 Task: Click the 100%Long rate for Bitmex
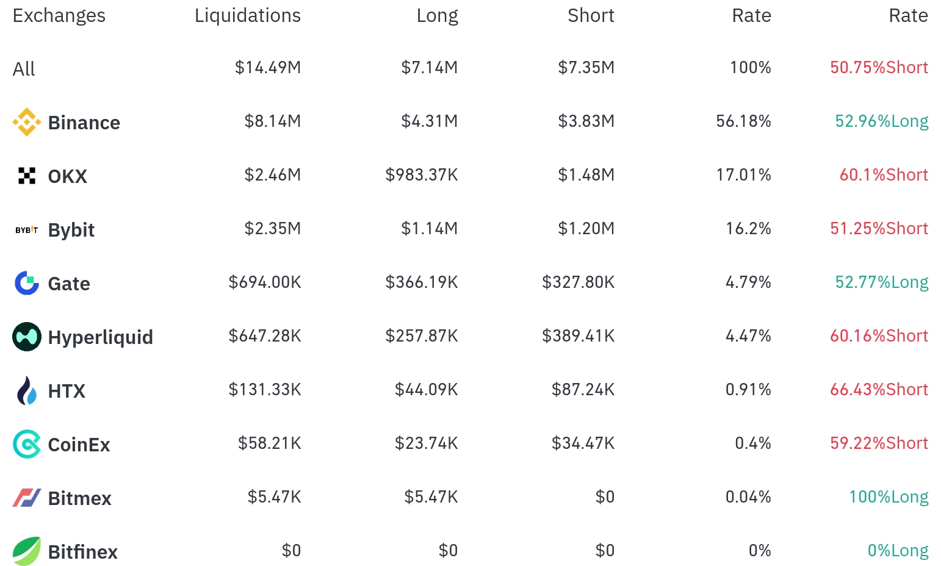click(889, 496)
